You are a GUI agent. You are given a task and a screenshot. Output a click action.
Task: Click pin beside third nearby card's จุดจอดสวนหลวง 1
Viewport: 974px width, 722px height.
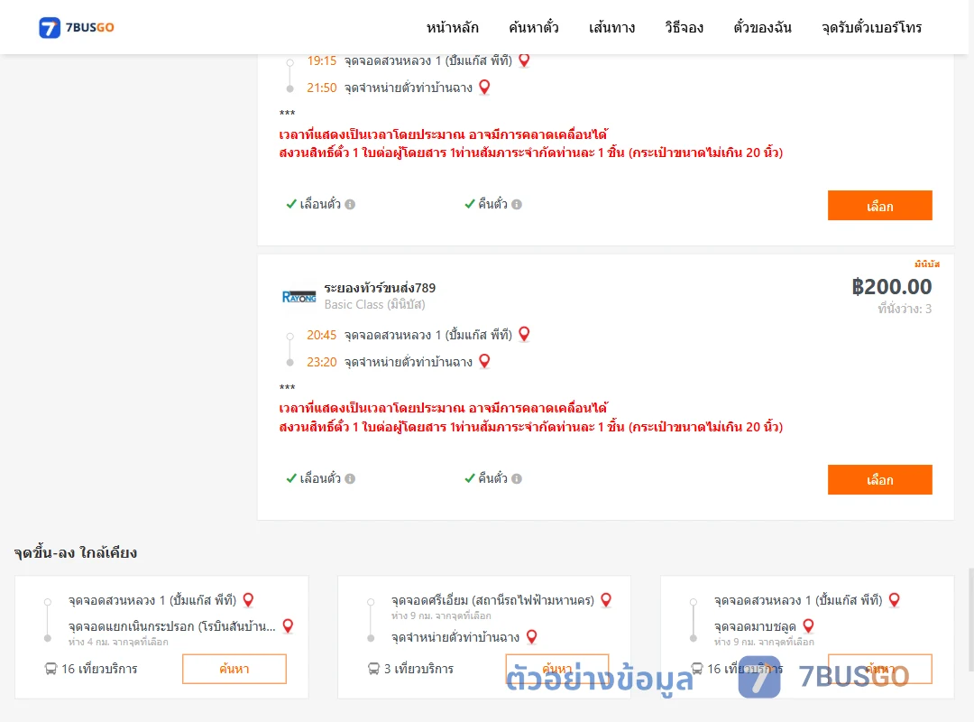[895, 600]
